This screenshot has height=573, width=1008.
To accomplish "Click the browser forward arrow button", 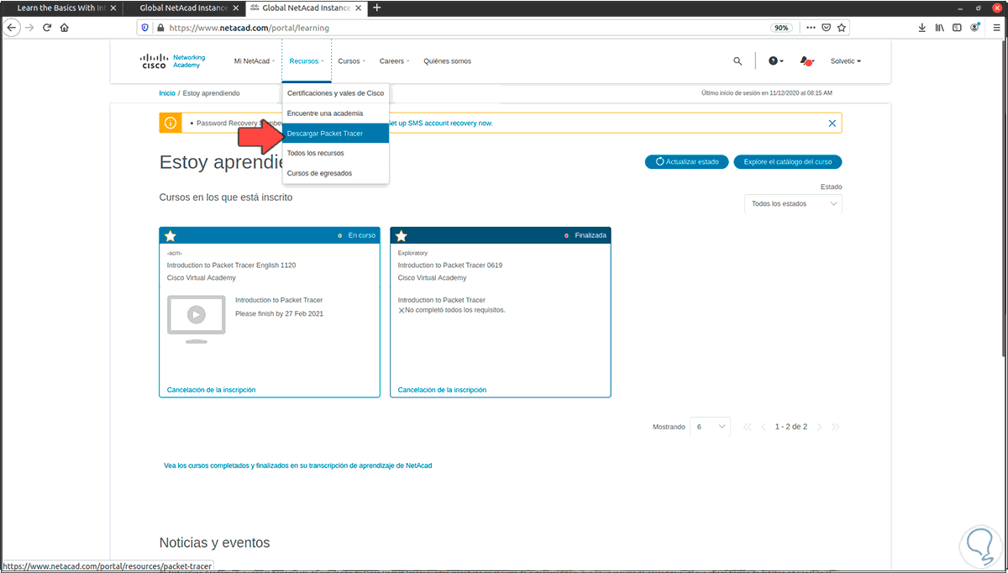I will pos(29,28).
